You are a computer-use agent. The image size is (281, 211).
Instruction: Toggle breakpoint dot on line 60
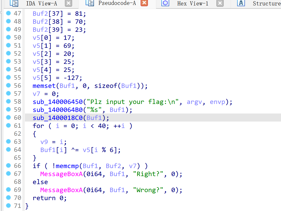point(8,117)
